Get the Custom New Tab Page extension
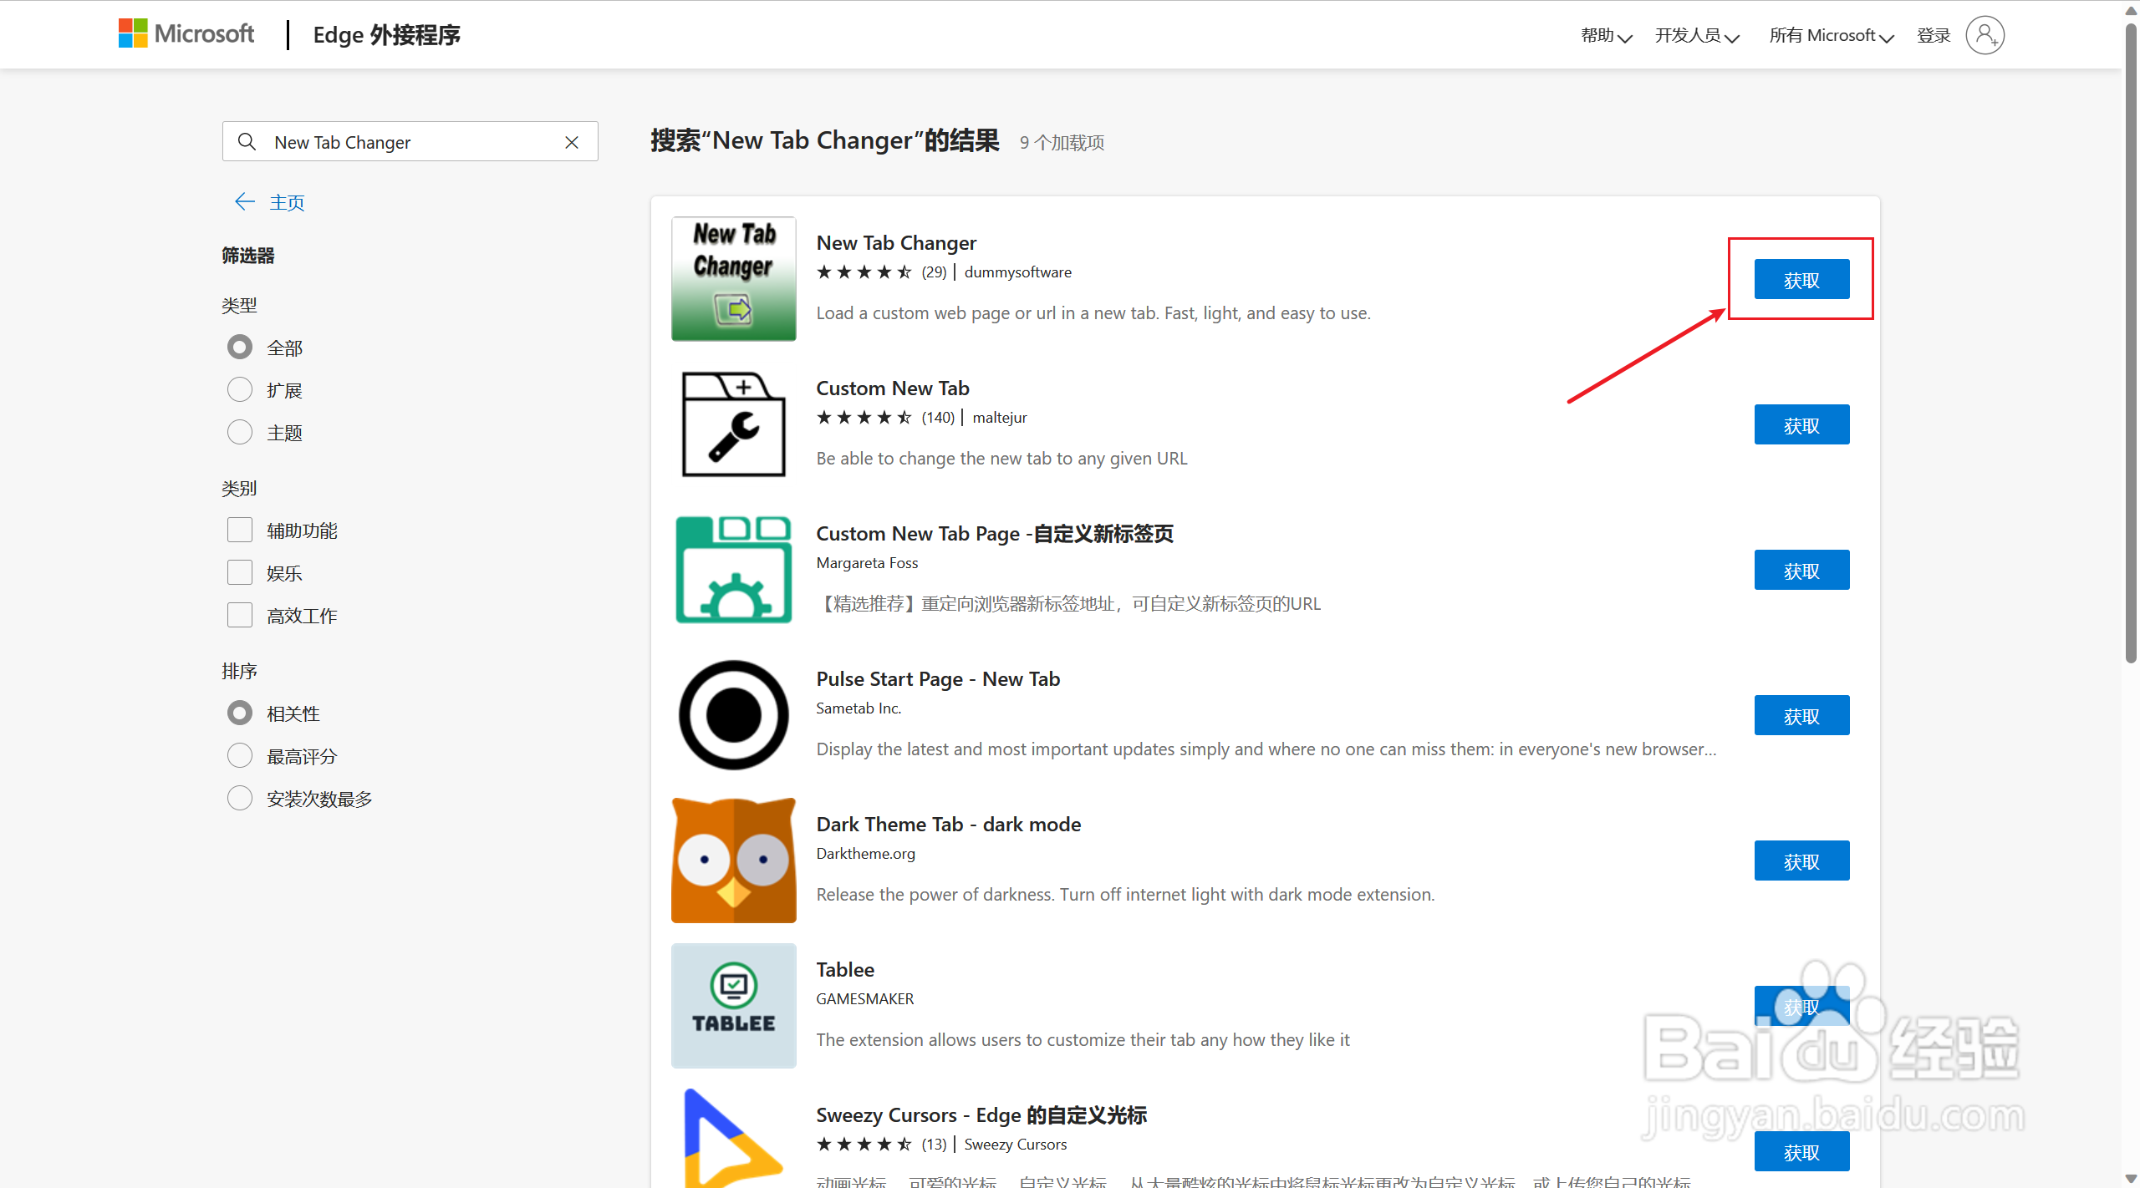Image resolution: width=2140 pixels, height=1188 pixels. click(1801, 570)
